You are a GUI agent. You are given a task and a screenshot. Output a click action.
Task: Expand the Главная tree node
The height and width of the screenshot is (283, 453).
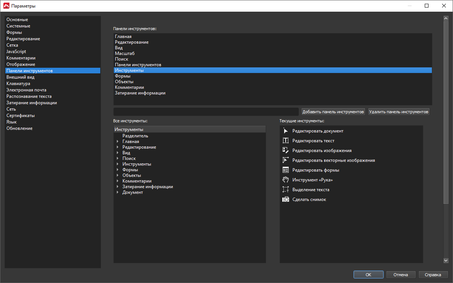118,141
